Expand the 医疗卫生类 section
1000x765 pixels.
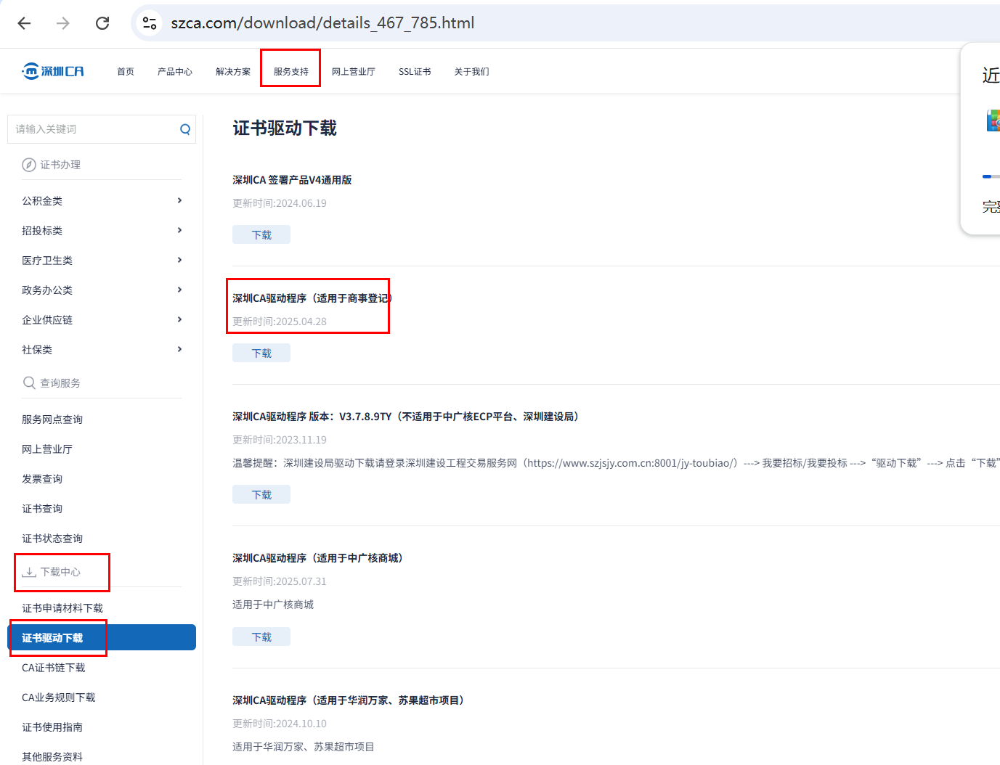(179, 260)
